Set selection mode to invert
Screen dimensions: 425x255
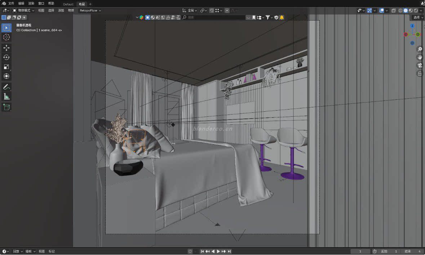point(19,17)
